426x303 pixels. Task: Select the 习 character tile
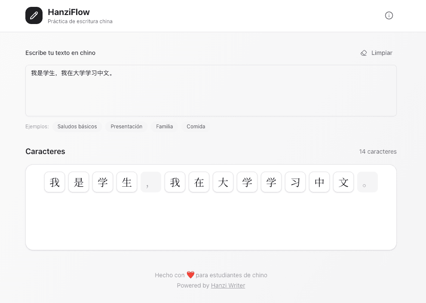[295, 182]
